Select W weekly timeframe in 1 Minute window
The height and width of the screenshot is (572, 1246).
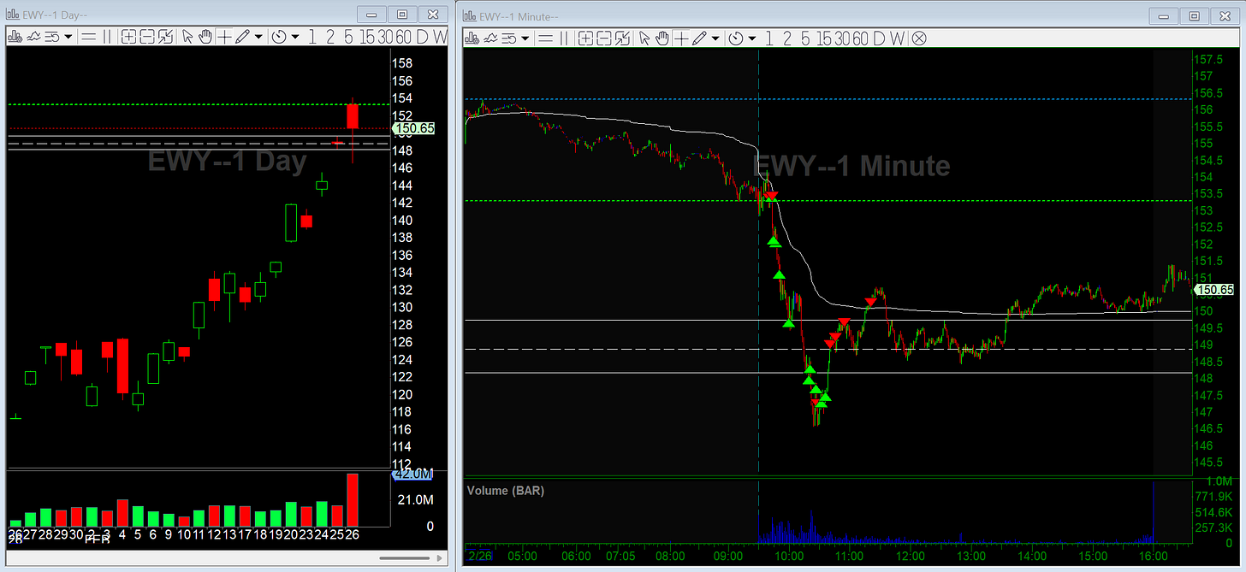click(896, 38)
